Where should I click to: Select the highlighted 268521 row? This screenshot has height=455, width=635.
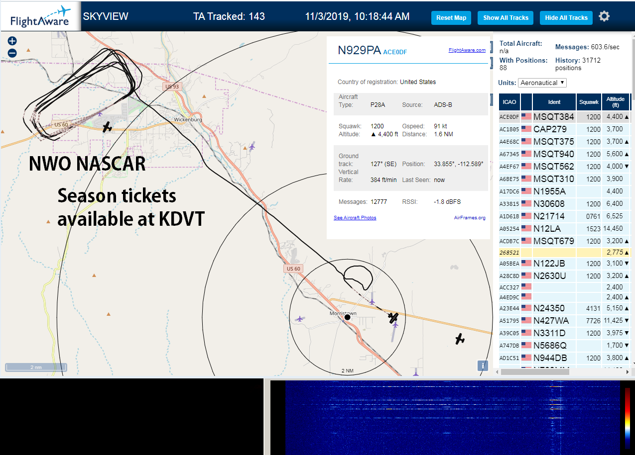tap(564, 253)
